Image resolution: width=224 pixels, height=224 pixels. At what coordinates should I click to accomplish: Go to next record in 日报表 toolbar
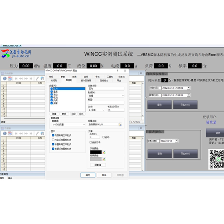[x=26, y=134]
